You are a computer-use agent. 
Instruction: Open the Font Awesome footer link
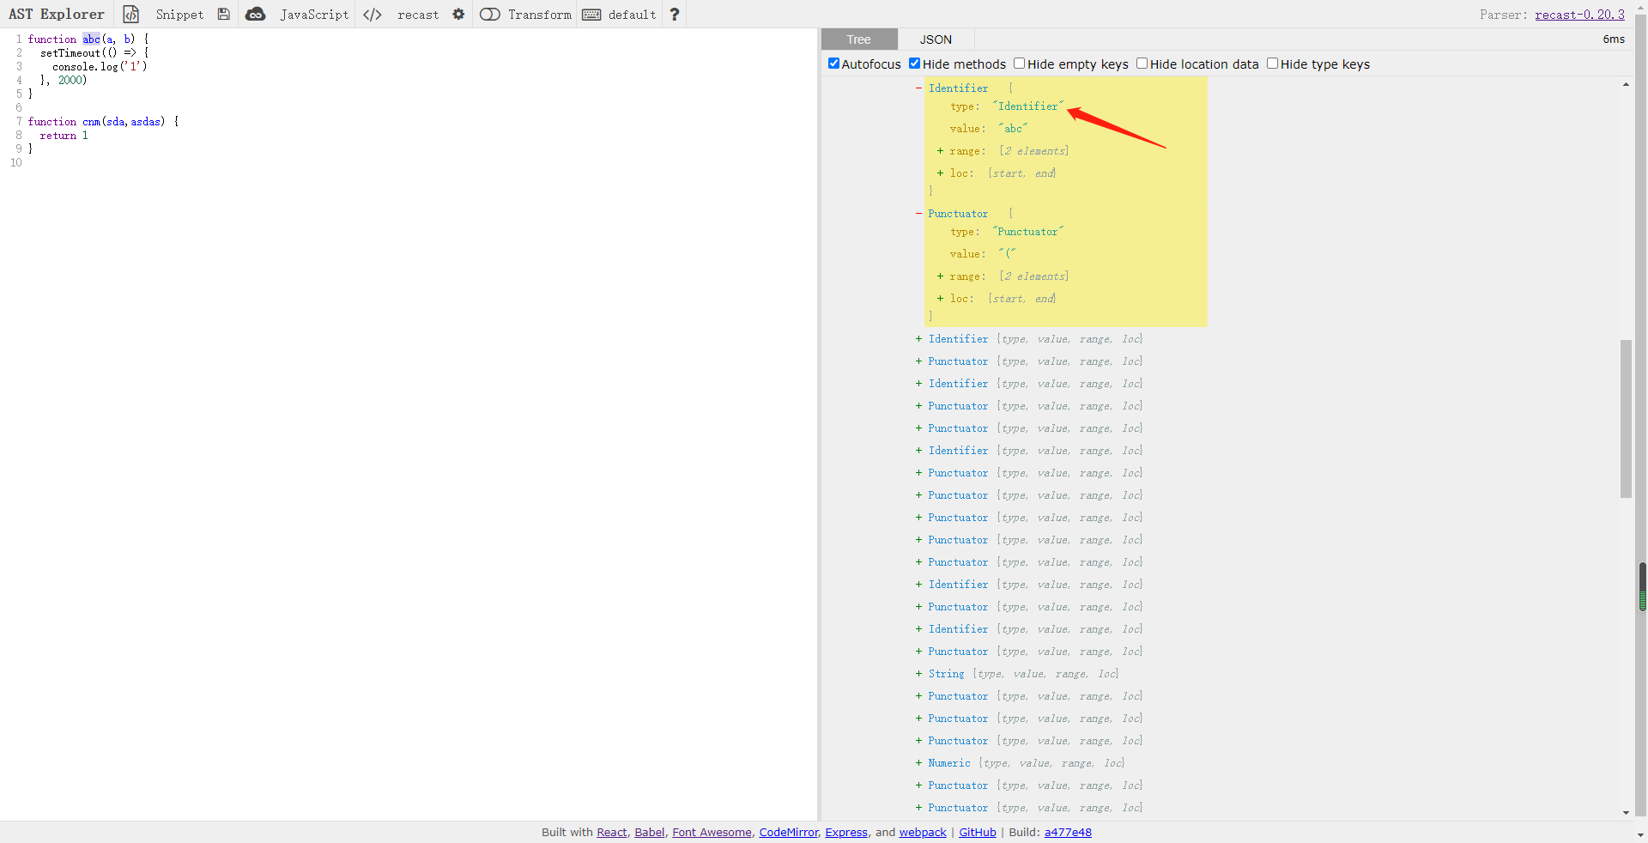[712, 833]
